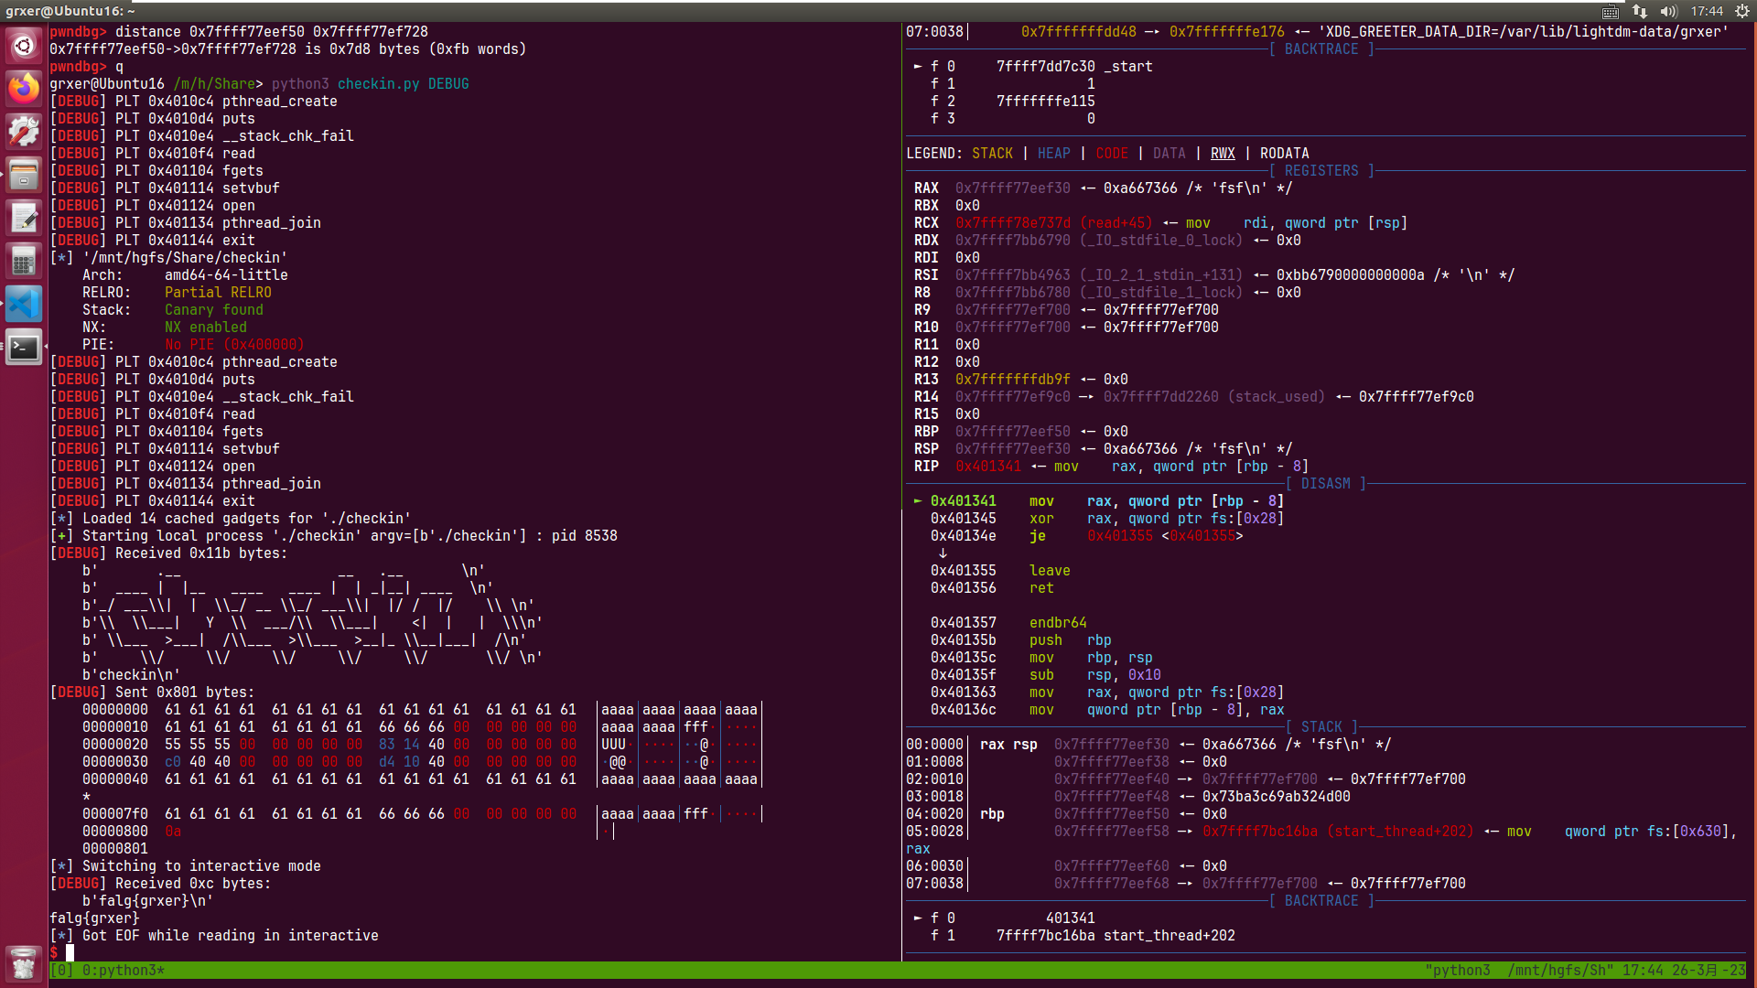This screenshot has height=988, width=1757.
Task: Click the 'distance' pwndbg command line
Action: coord(239,32)
